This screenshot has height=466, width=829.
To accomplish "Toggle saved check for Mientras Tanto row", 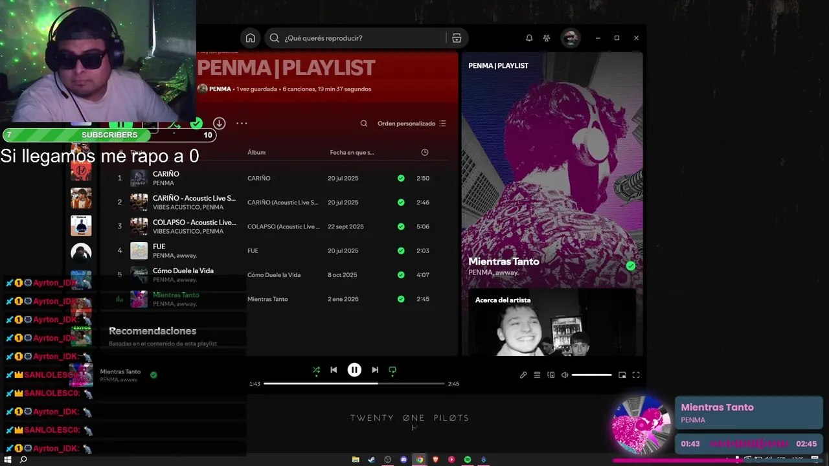I will pos(401,299).
